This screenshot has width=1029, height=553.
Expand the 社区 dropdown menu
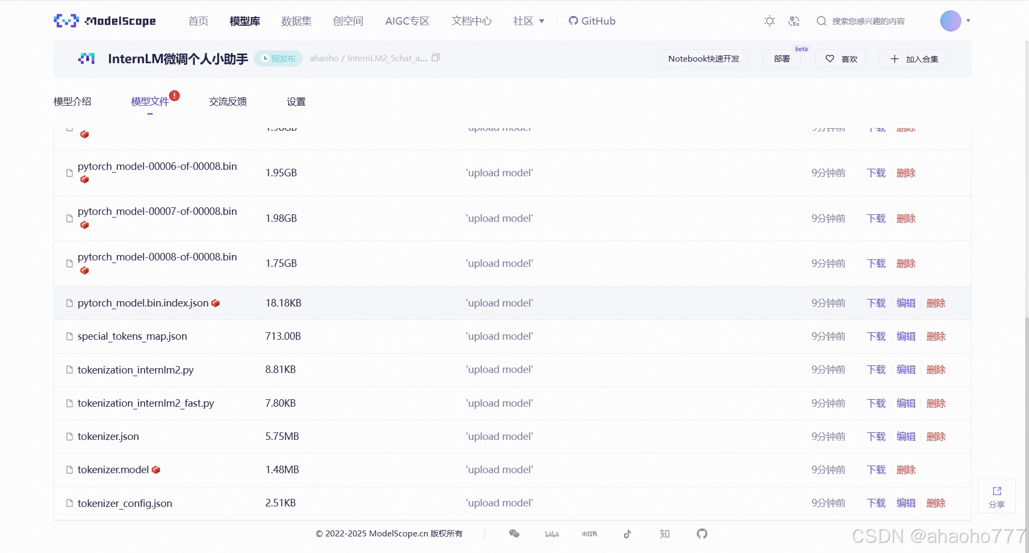coord(528,21)
